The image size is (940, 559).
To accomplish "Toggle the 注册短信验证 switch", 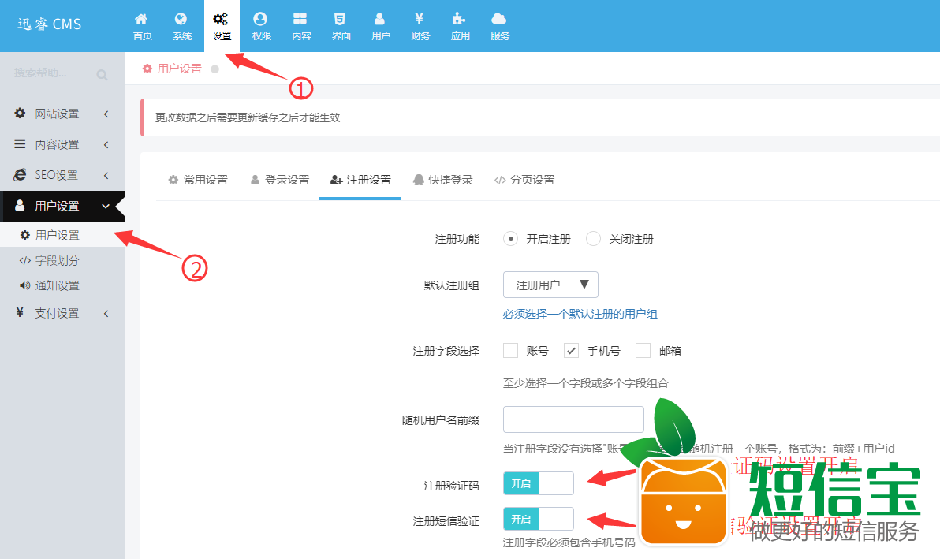I will click(x=539, y=520).
